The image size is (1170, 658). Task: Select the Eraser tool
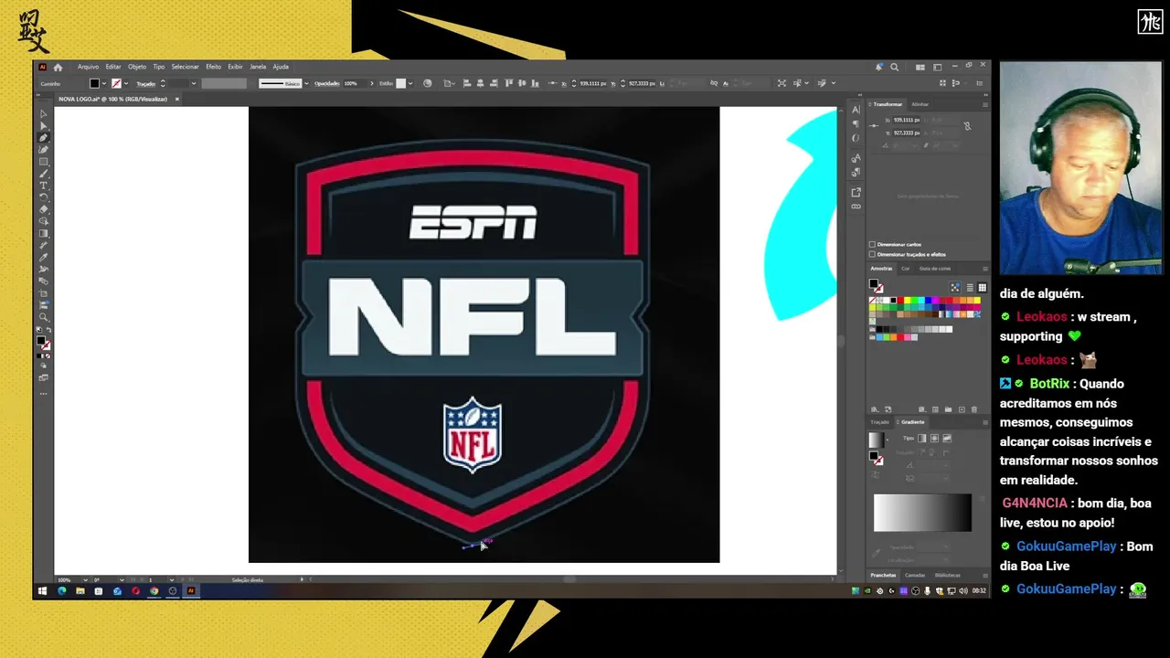(43, 208)
